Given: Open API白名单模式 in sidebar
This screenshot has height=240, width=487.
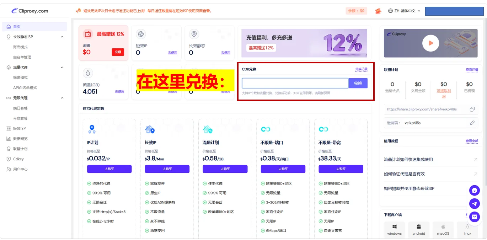Looking at the screenshot, I should [25, 88].
